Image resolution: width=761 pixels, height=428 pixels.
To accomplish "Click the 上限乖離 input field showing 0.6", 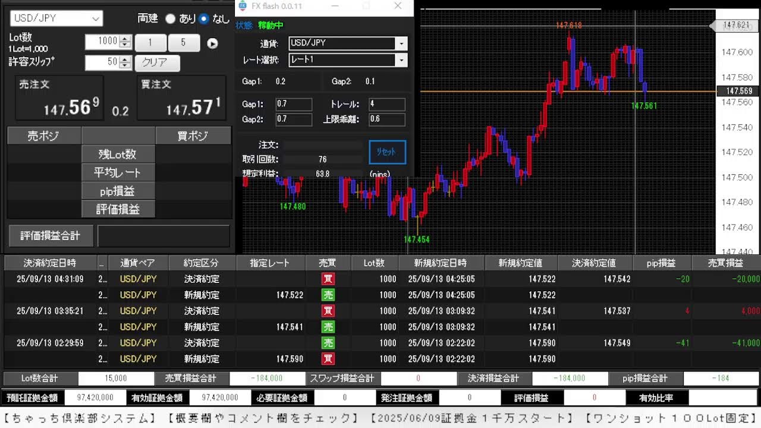I will (387, 119).
